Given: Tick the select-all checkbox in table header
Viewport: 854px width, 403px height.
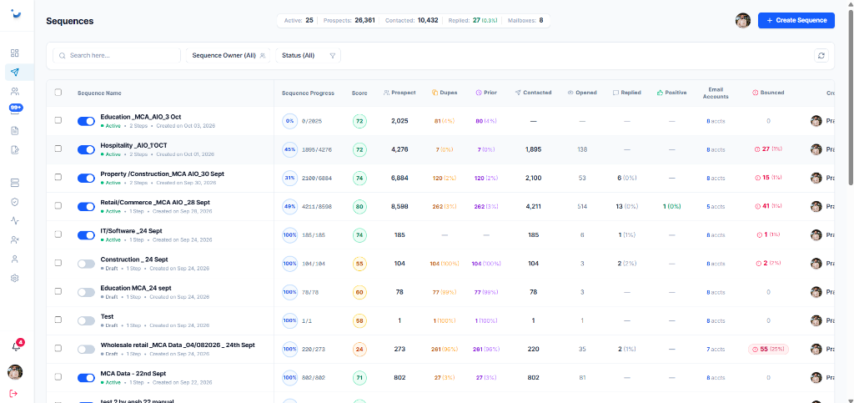Looking at the screenshot, I should tap(58, 92).
